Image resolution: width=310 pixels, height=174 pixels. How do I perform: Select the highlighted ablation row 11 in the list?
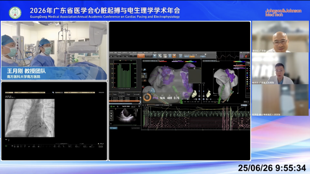[x=124, y=101]
